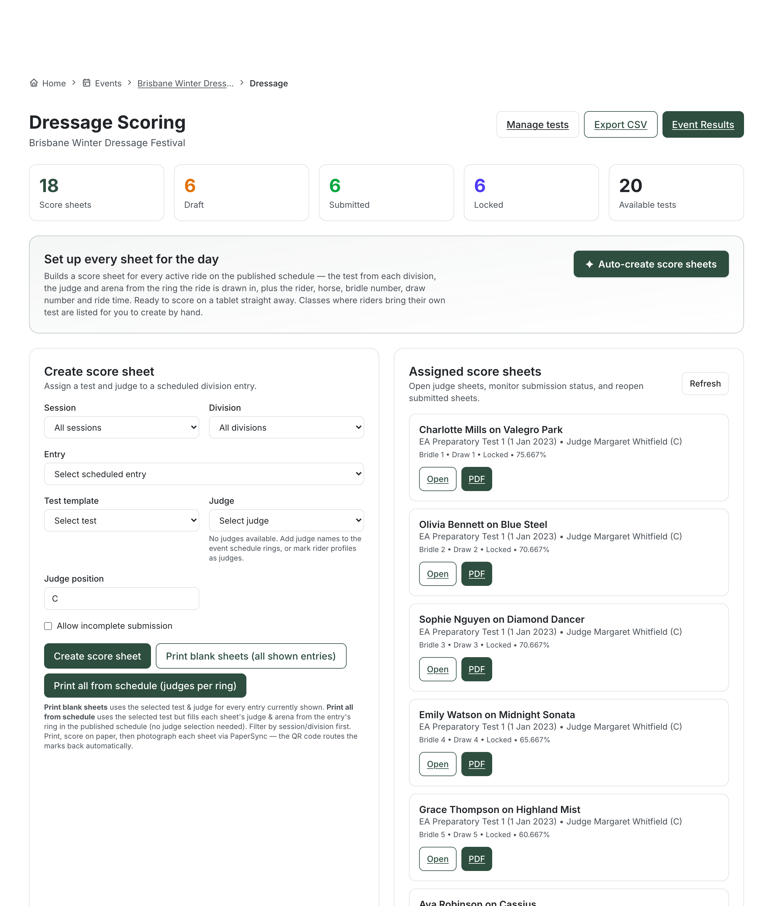Click Print all from schedule button

click(x=145, y=686)
